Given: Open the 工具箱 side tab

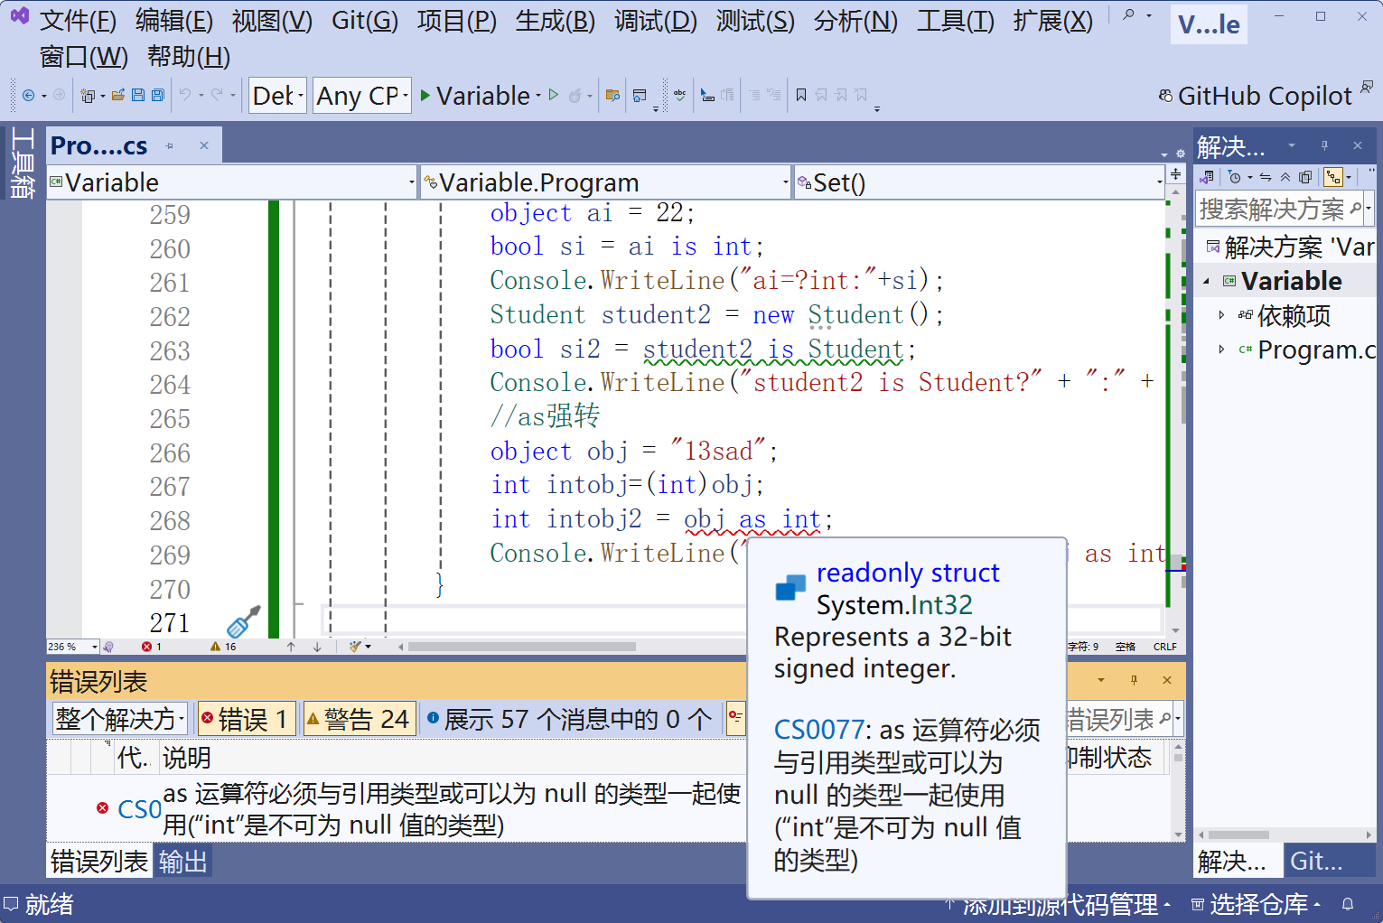Looking at the screenshot, I should [22, 162].
